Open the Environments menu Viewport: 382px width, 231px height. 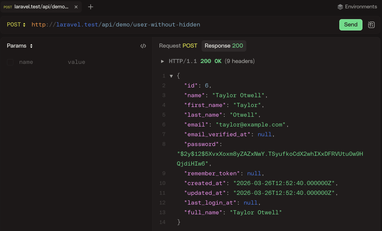click(357, 7)
